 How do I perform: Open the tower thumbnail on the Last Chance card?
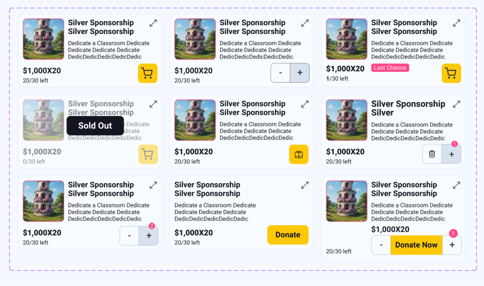[346, 39]
